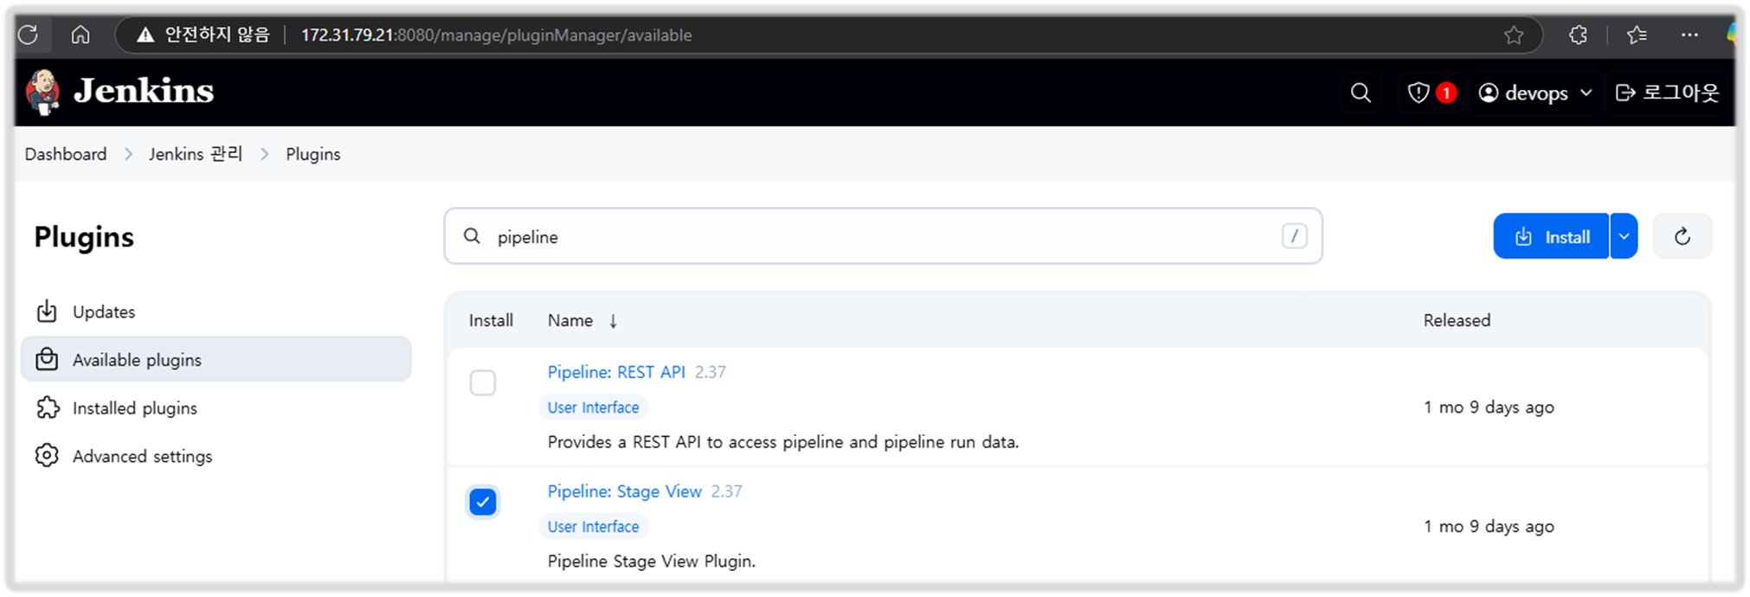The width and height of the screenshot is (1750, 597).
Task: Sort plugins by Name column
Action: click(x=570, y=320)
